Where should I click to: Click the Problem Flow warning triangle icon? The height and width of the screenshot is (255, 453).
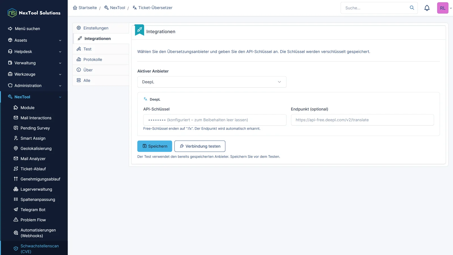[x=16, y=220]
